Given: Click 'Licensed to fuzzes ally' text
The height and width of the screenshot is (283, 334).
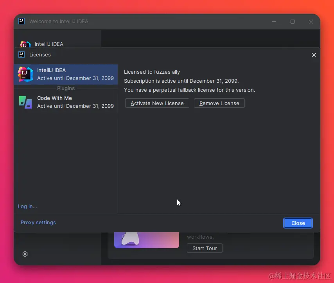Looking at the screenshot, I should 152,72.
